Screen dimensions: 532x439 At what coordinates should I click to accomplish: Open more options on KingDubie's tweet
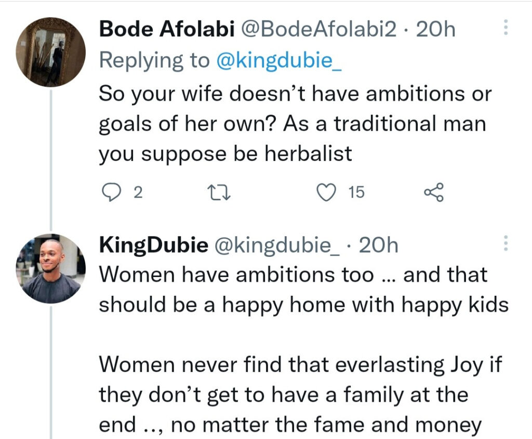(x=506, y=244)
